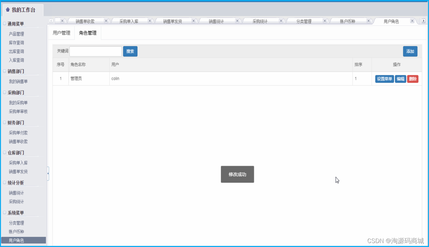Viewport: 429px width, 247px height.
Task: Click the 序号 column header
Action: [60, 65]
